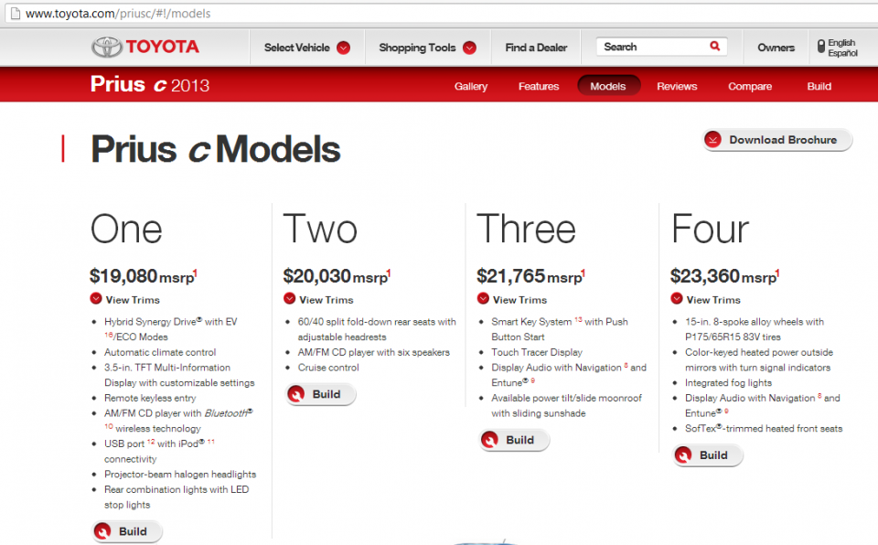This screenshot has width=878, height=545.
Task: Click the wrench icon on Four's Build button
Action: coord(683,454)
